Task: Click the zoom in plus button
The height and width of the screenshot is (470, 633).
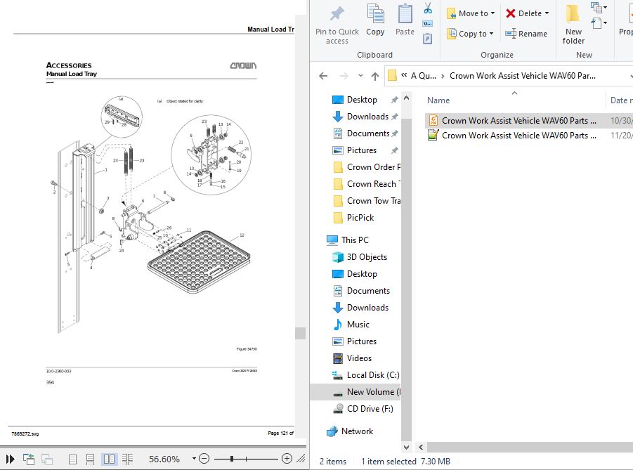Action: [287, 459]
